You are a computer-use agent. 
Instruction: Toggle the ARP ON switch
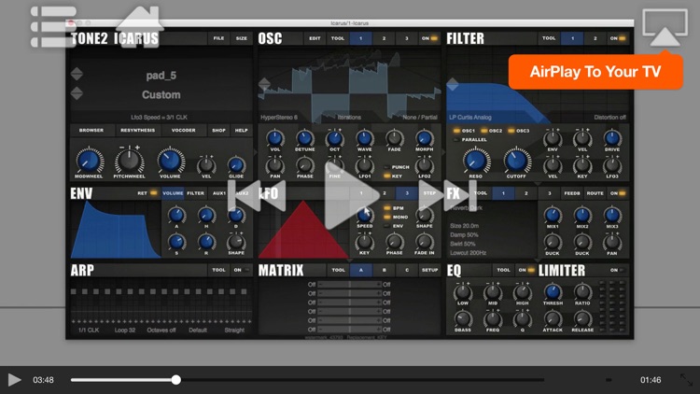click(242, 270)
